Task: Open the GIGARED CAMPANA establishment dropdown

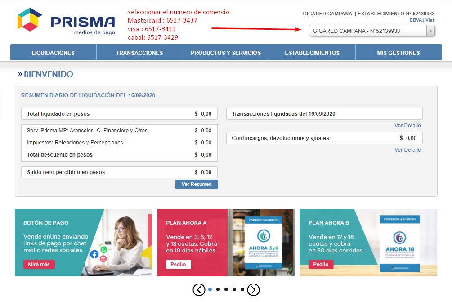Action: [x=372, y=31]
